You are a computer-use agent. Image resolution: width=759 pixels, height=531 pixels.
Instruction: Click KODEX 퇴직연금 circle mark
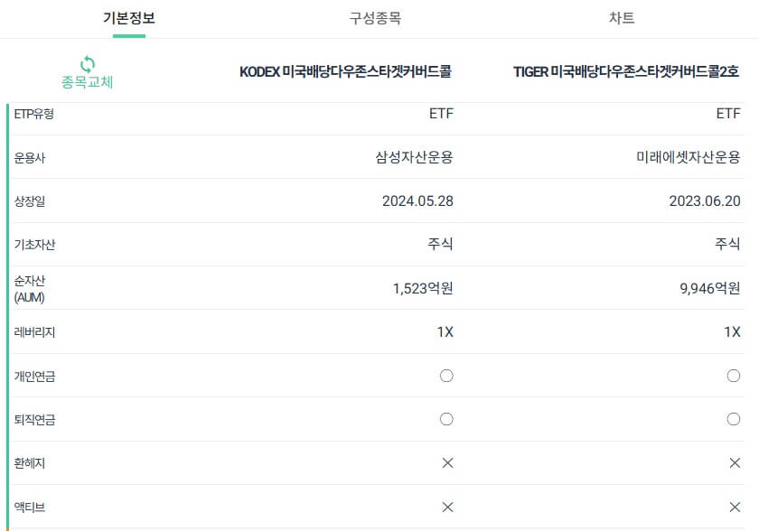[x=446, y=419]
